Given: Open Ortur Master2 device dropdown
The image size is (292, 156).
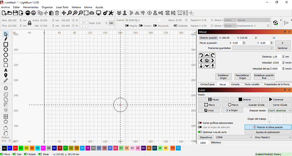Looking at the screenshot, I should (x=273, y=137).
